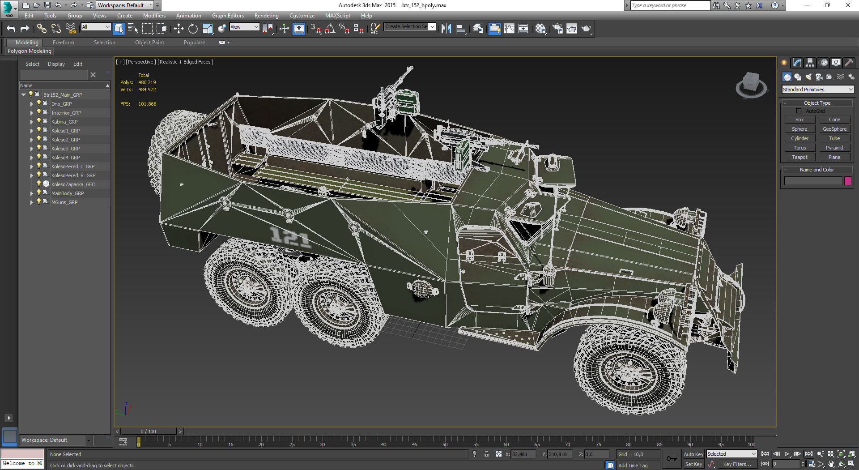This screenshot has height=470, width=859.
Task: Open Render Setup icon
Action: pos(557,29)
